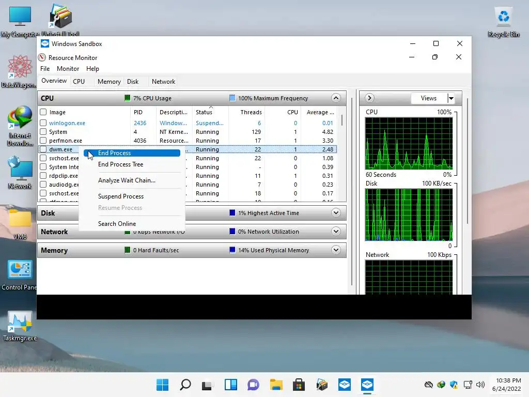The width and height of the screenshot is (529, 397).
Task: Expand the Disk section chevron
Action: (336, 213)
